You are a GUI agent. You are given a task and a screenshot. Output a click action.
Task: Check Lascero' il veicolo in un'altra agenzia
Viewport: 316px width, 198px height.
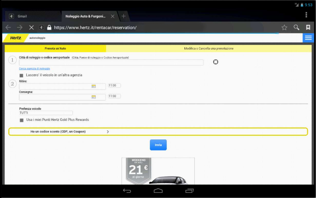pyautogui.click(x=21, y=75)
